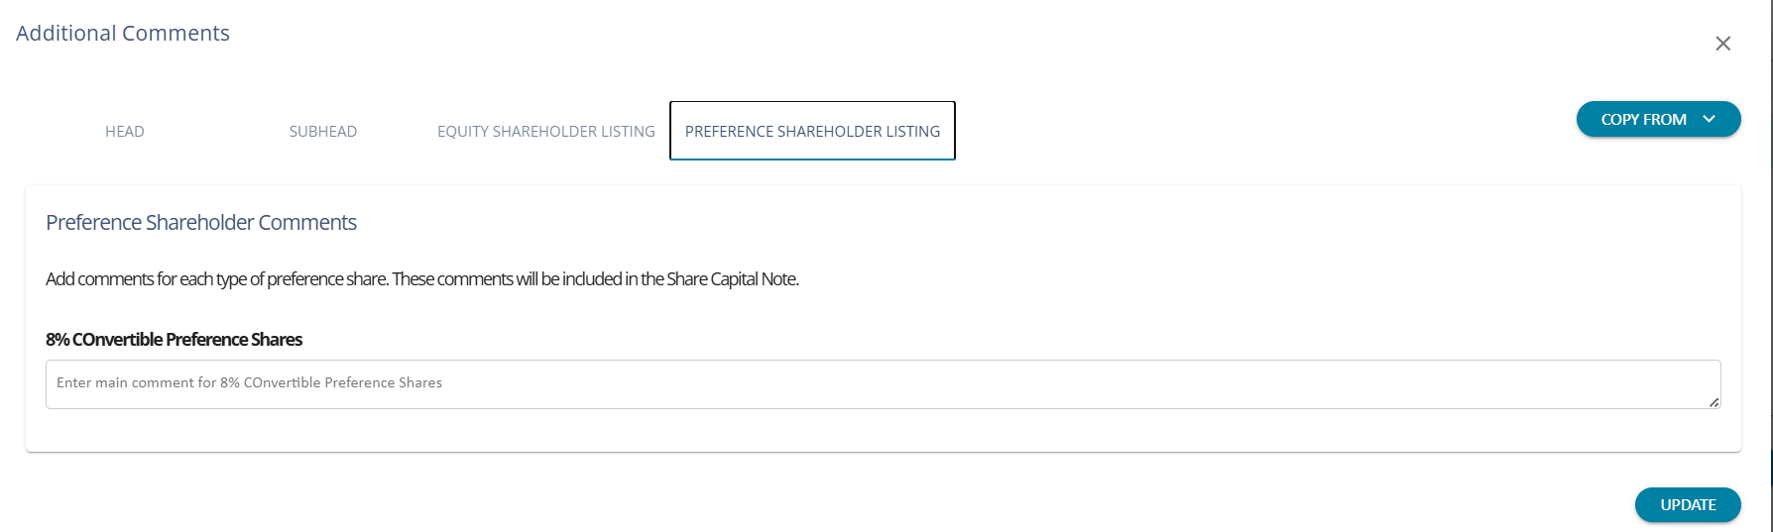Open the SUBHEAD tab
The height and width of the screenshot is (532, 1773).
(x=323, y=132)
